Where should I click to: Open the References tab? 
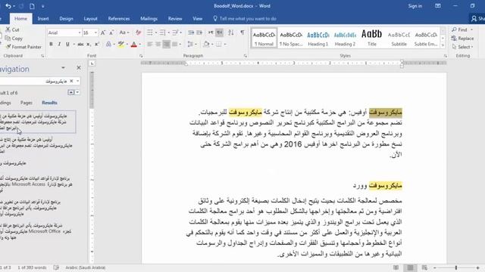119,19
